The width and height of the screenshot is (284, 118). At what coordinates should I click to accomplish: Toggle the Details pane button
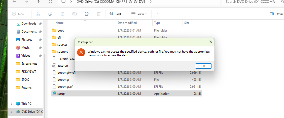[277, 14]
